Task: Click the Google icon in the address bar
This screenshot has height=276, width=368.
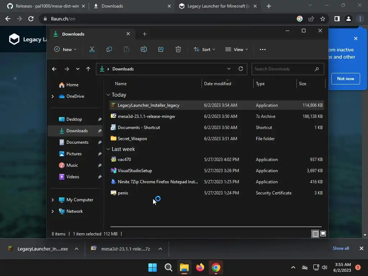Action: pyautogui.click(x=299, y=19)
